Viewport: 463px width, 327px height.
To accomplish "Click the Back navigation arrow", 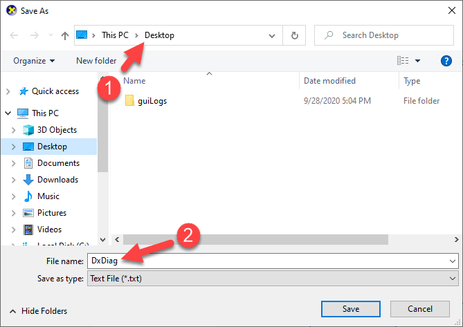I will click(14, 36).
